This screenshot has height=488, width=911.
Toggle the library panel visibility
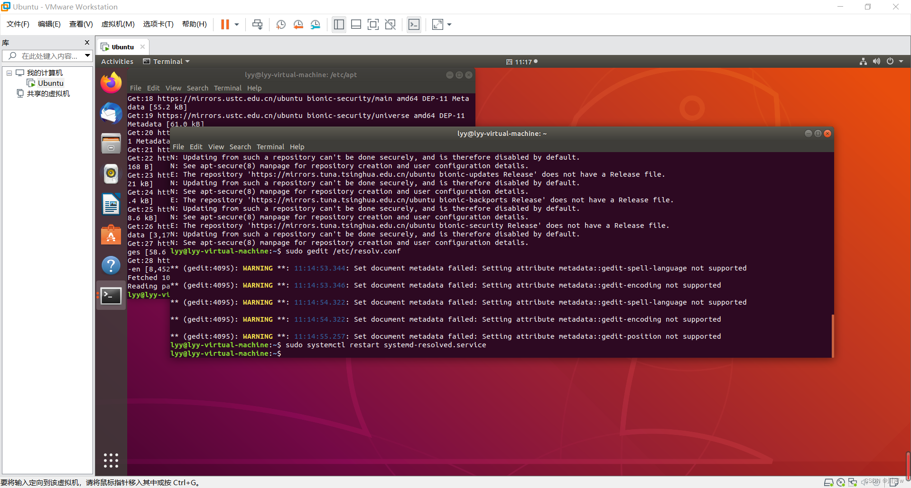coord(338,24)
